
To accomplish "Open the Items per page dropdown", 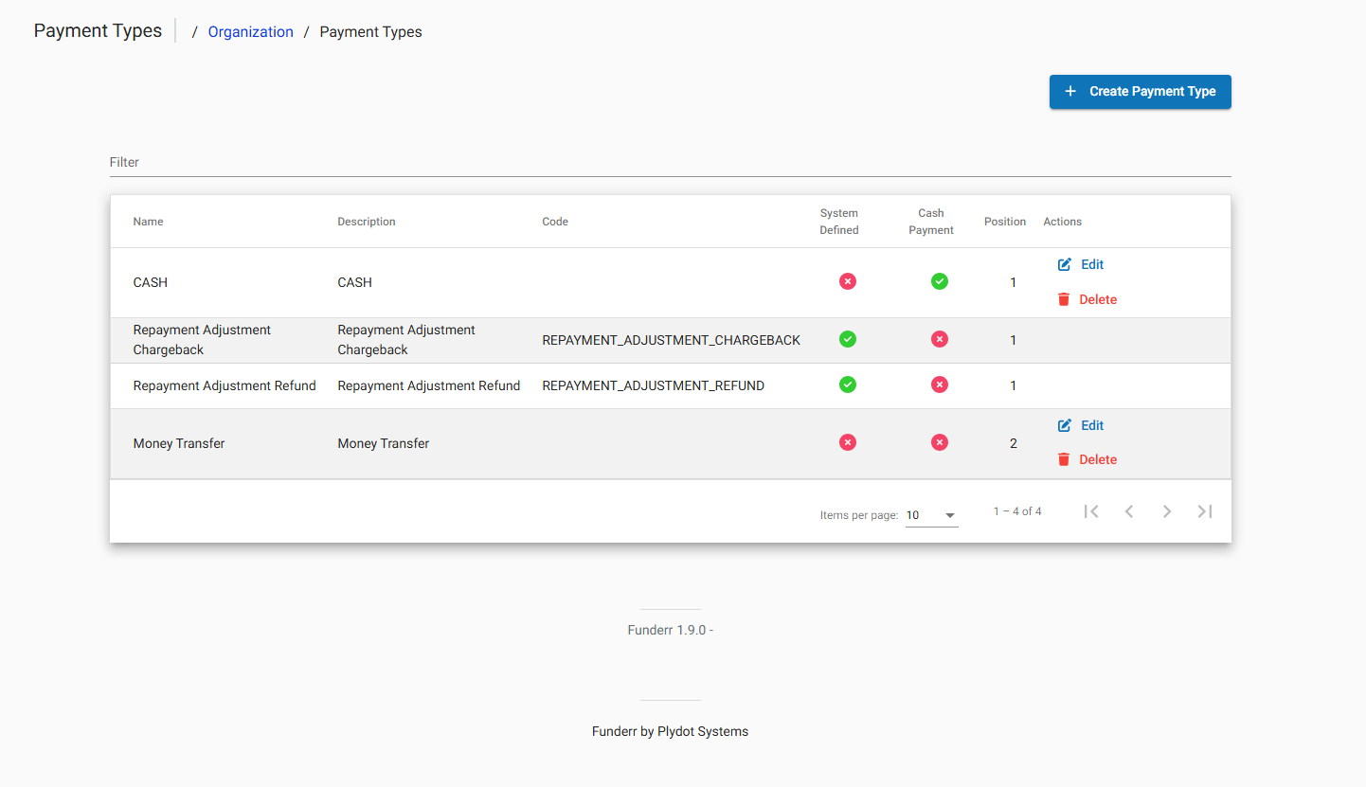I will [x=931, y=514].
